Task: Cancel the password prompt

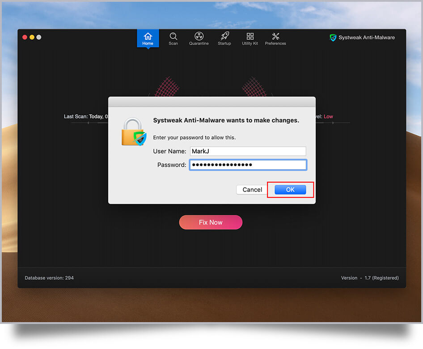Action: 252,190
